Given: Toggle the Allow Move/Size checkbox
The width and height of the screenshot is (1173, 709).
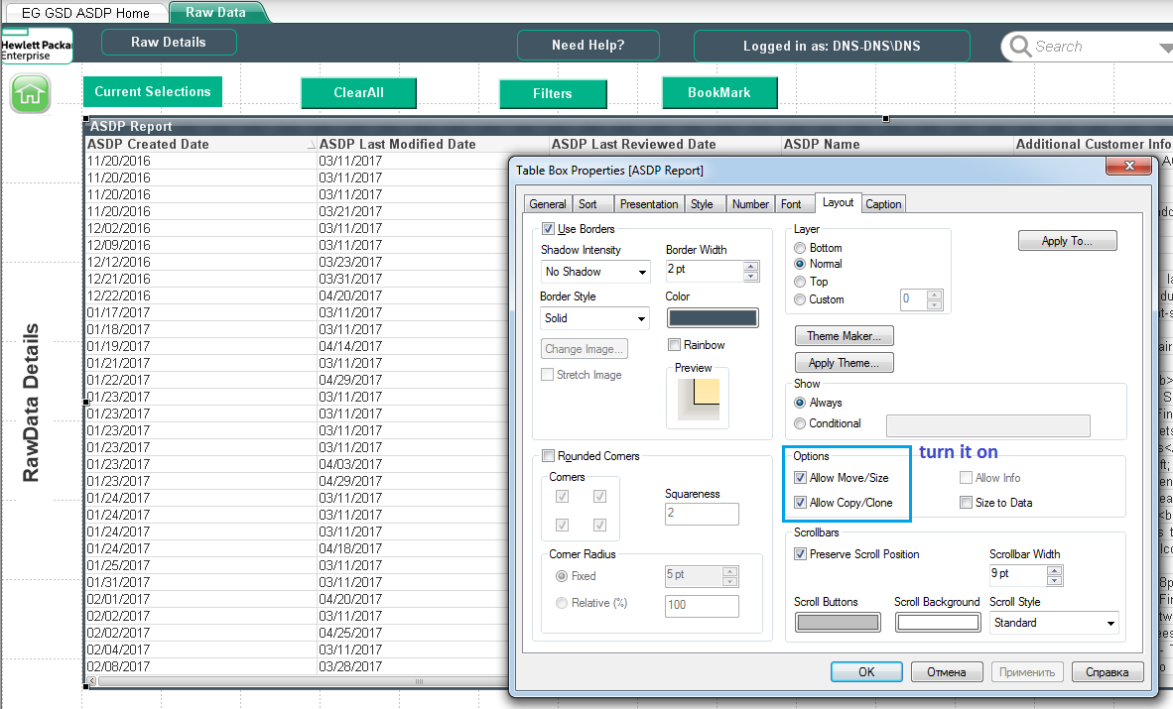Looking at the screenshot, I should click(801, 478).
